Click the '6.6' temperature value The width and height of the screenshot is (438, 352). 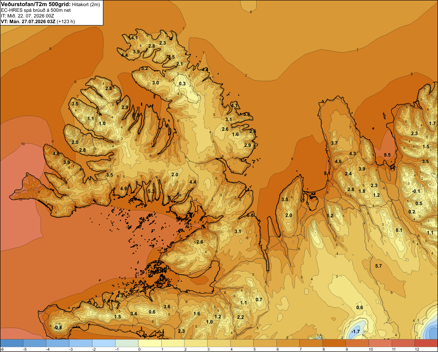pos(250,215)
